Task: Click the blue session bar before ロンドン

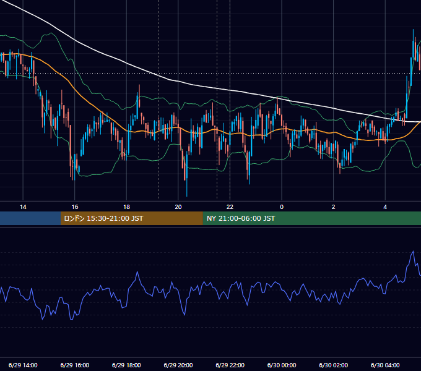Action: tap(30, 218)
